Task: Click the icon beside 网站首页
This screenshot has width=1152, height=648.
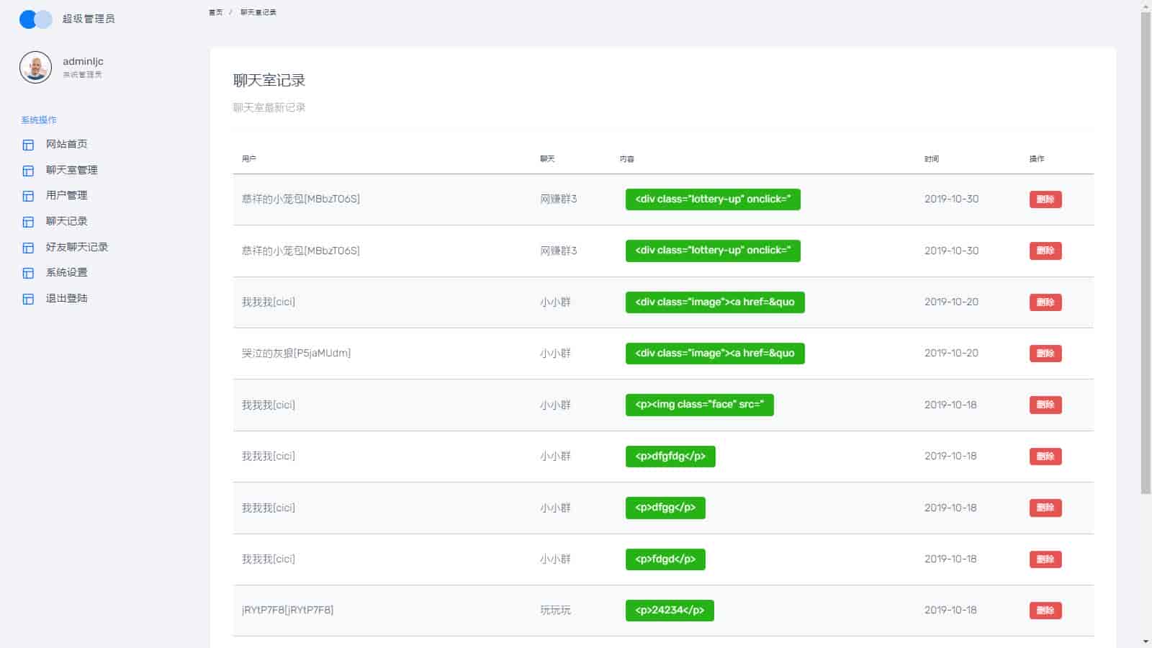Action: (x=28, y=145)
